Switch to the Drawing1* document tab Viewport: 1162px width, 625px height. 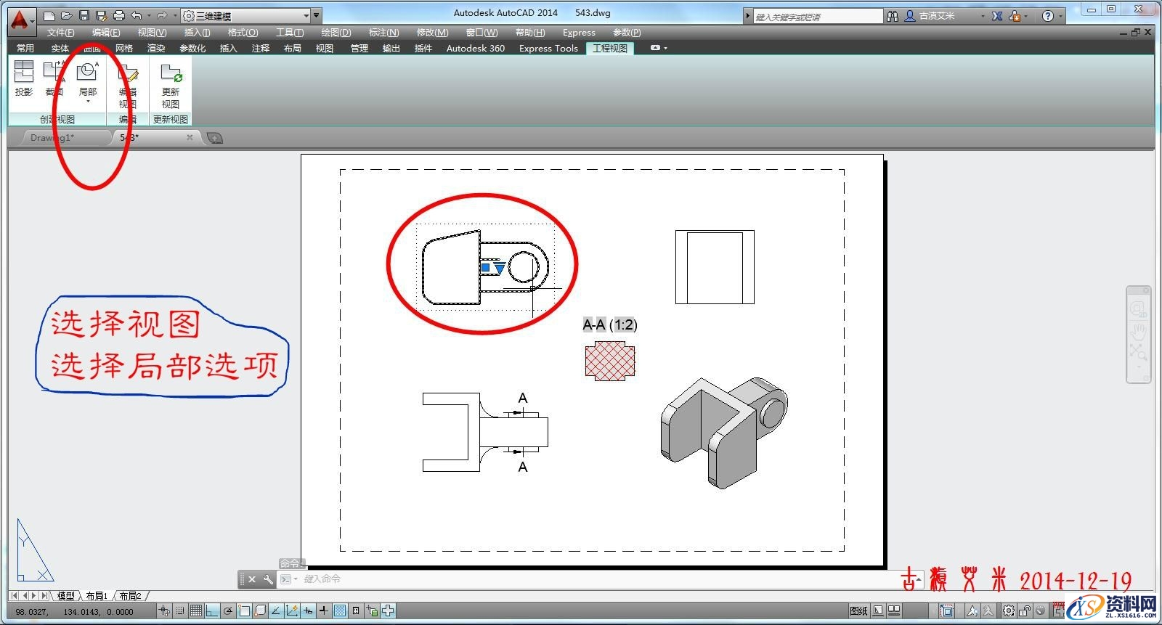click(x=52, y=138)
